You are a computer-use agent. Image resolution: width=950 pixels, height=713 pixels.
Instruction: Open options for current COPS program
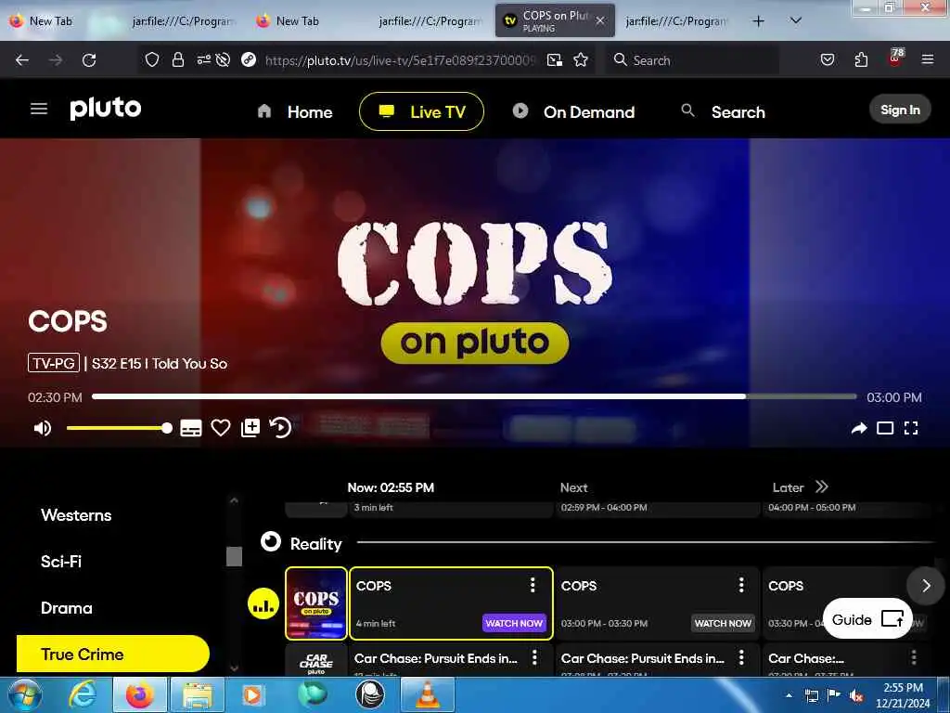533,585
